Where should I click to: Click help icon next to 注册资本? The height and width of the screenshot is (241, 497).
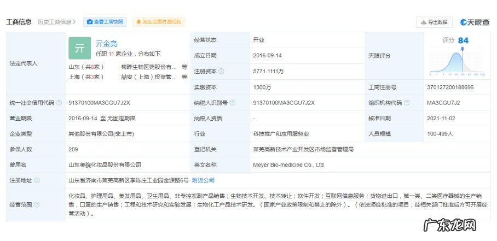pos(221,72)
